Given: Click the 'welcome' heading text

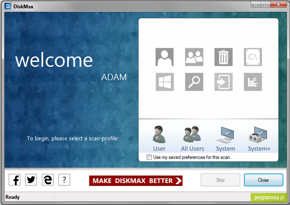Looking at the screenshot, I should 54,61.
